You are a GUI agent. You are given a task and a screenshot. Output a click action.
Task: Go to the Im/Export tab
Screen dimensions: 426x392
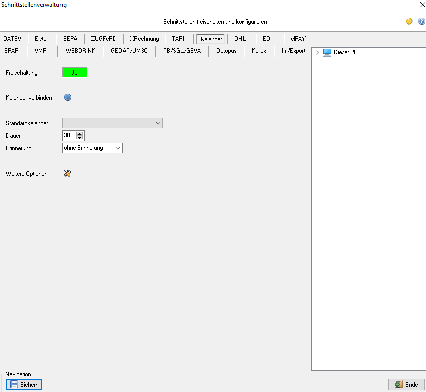point(293,50)
